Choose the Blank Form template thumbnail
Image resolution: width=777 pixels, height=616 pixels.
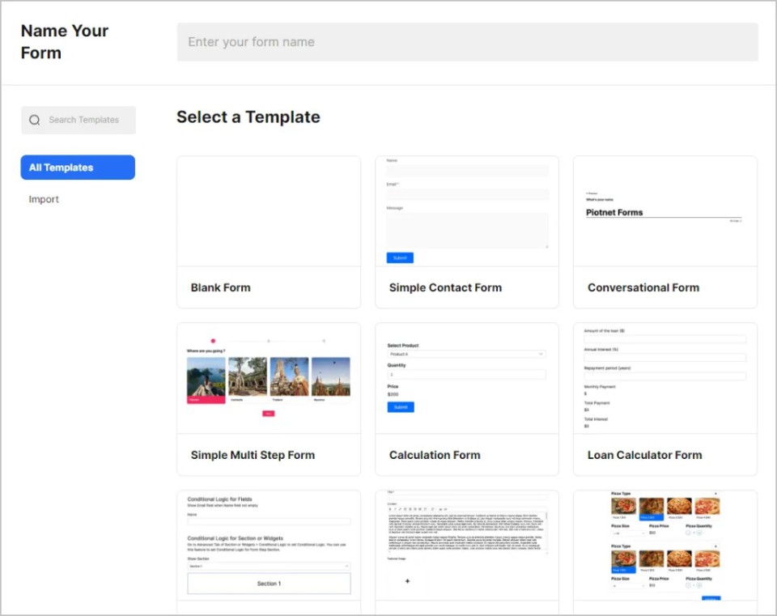[x=269, y=211]
